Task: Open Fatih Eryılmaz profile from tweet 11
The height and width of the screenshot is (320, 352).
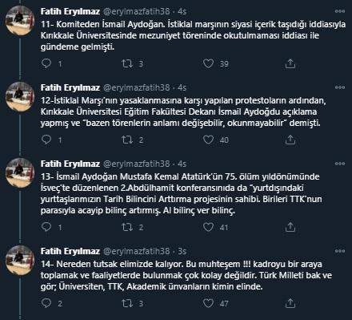Action: 70,11
